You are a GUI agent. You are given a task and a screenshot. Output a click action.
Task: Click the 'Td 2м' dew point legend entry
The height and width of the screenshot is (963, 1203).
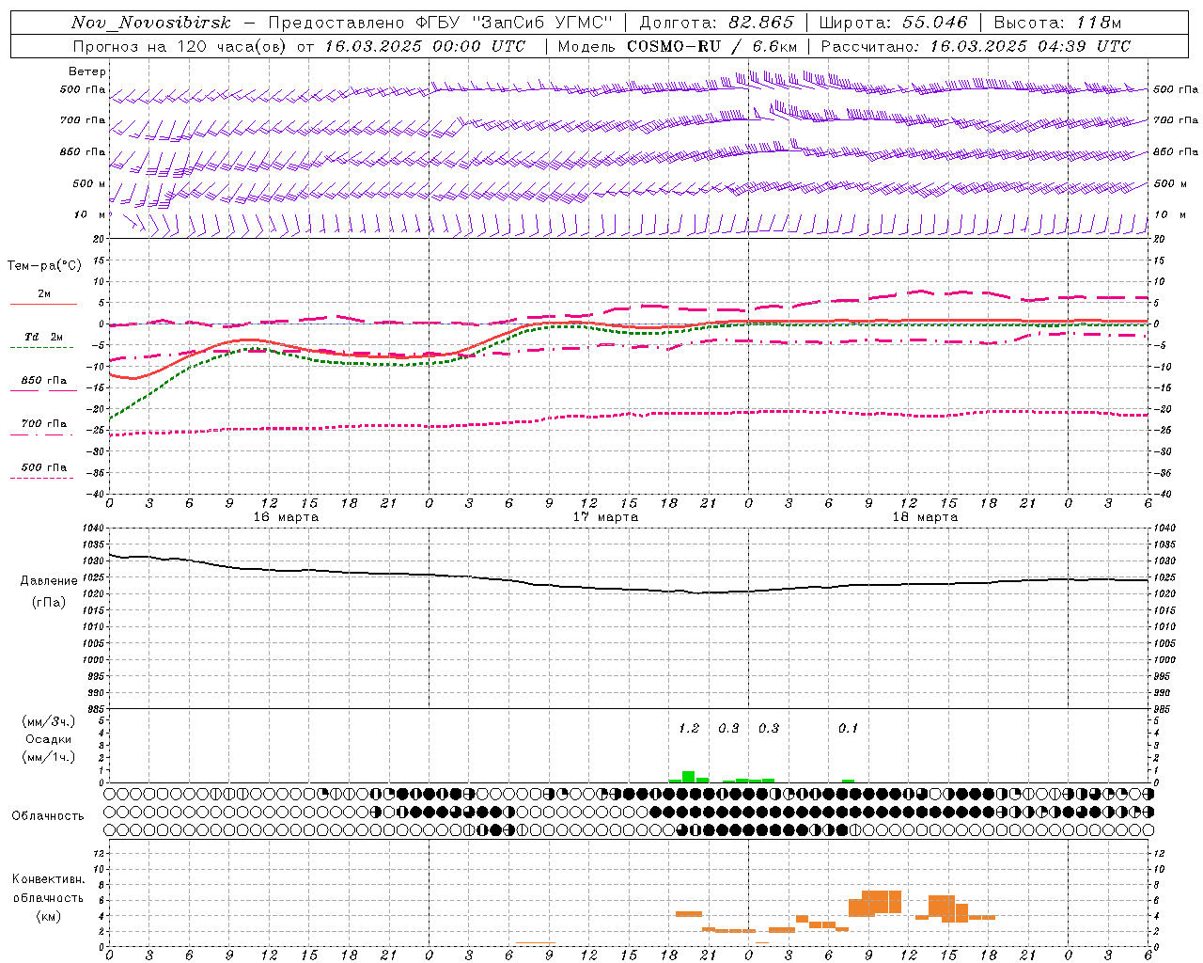43,337
